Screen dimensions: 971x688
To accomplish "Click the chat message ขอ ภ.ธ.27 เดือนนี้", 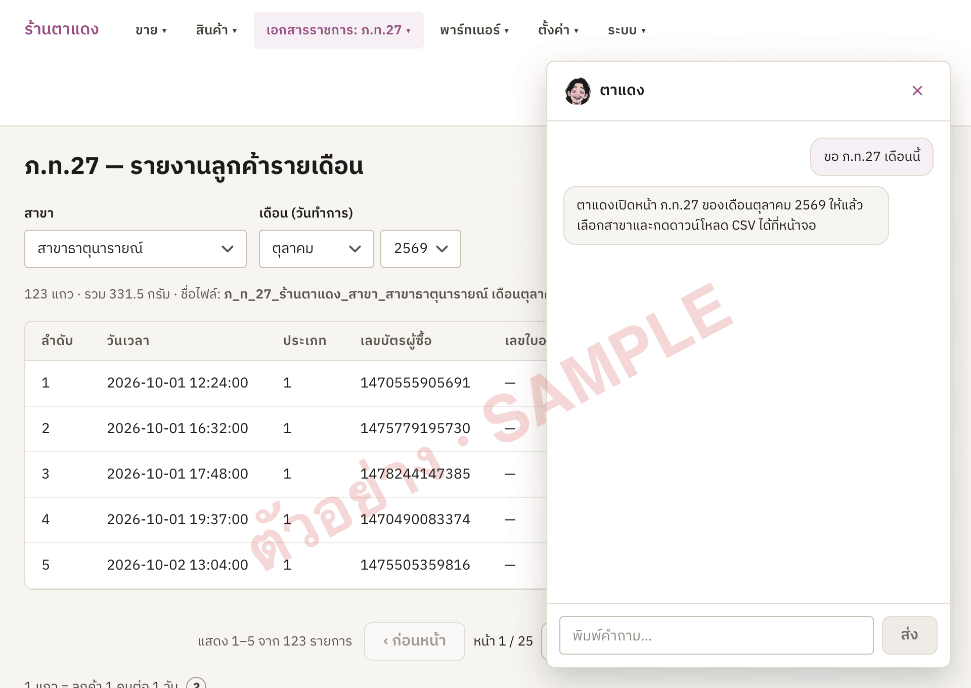I will click(x=871, y=157).
